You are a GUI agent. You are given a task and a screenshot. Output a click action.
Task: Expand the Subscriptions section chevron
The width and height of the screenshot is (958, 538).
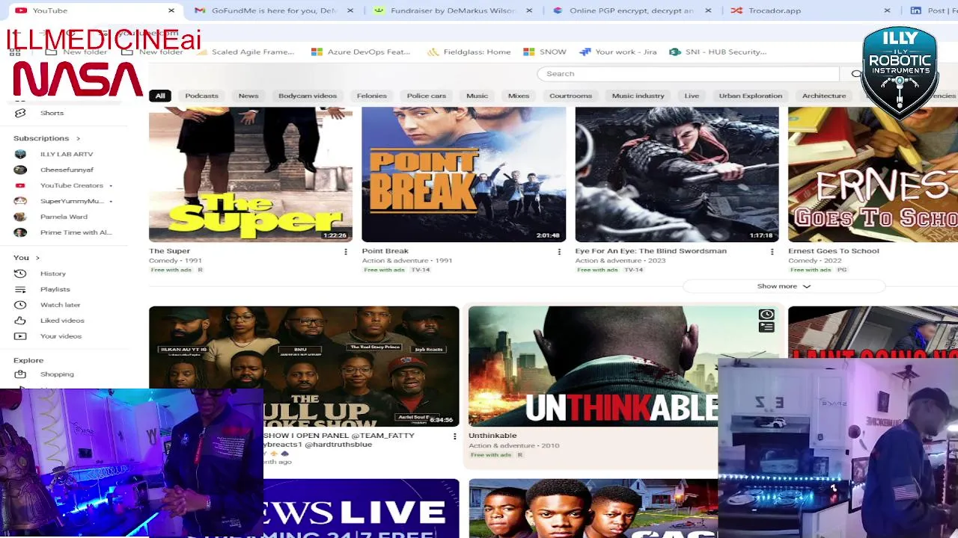click(78, 138)
